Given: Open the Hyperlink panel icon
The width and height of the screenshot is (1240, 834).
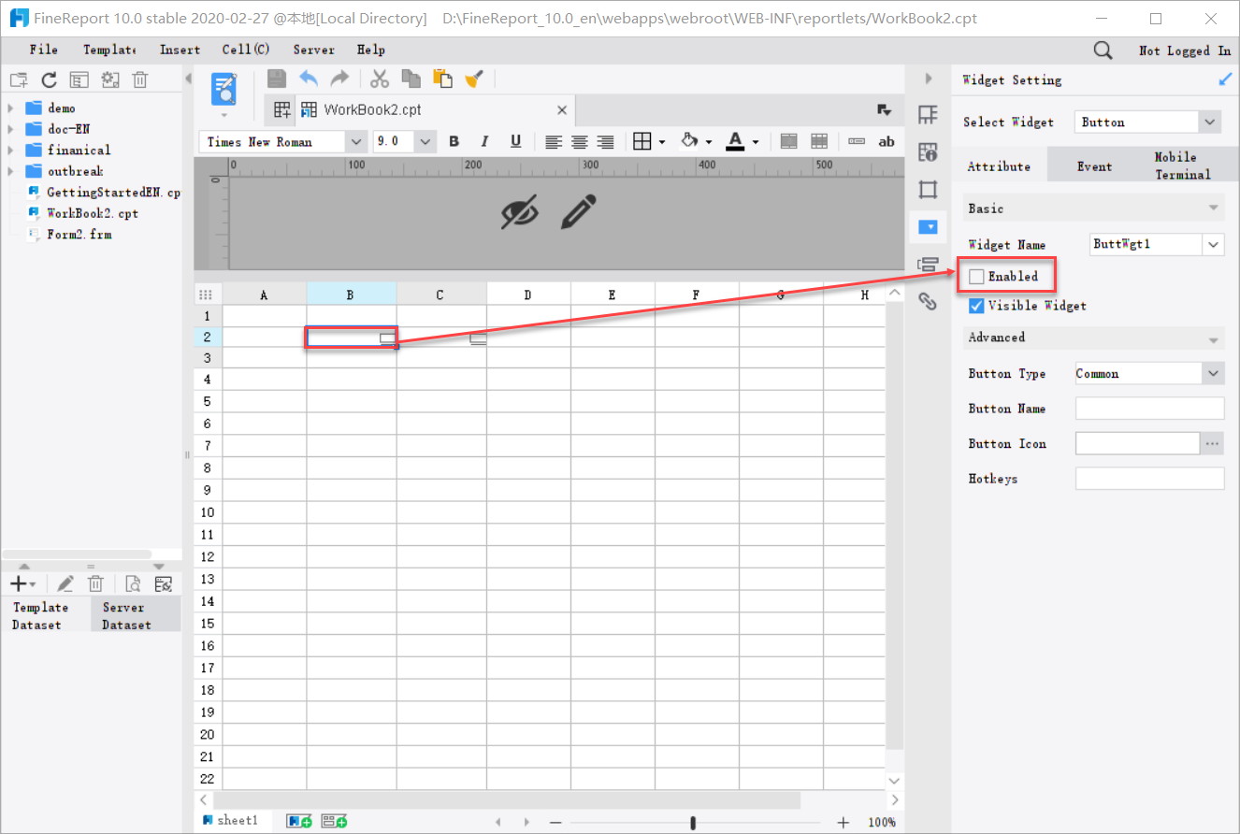Looking at the screenshot, I should tap(928, 301).
